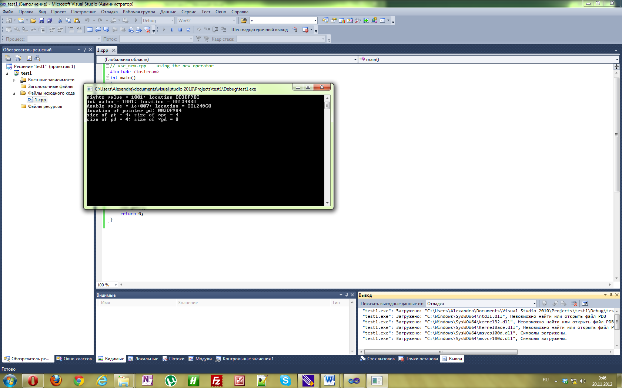
Task: Stop debugging with the blue stop icon
Action: click(x=180, y=30)
